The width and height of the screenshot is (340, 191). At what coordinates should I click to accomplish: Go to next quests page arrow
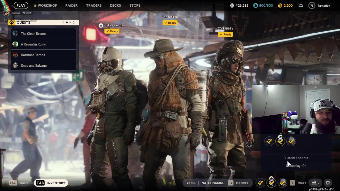click(x=74, y=23)
